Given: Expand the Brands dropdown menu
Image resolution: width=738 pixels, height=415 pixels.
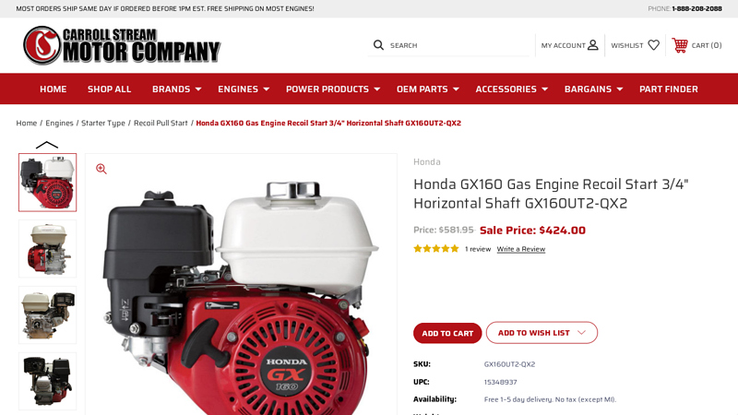Looking at the screenshot, I should 176,89.
